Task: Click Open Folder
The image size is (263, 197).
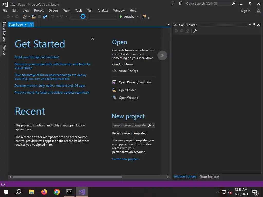Action: (x=124, y=90)
